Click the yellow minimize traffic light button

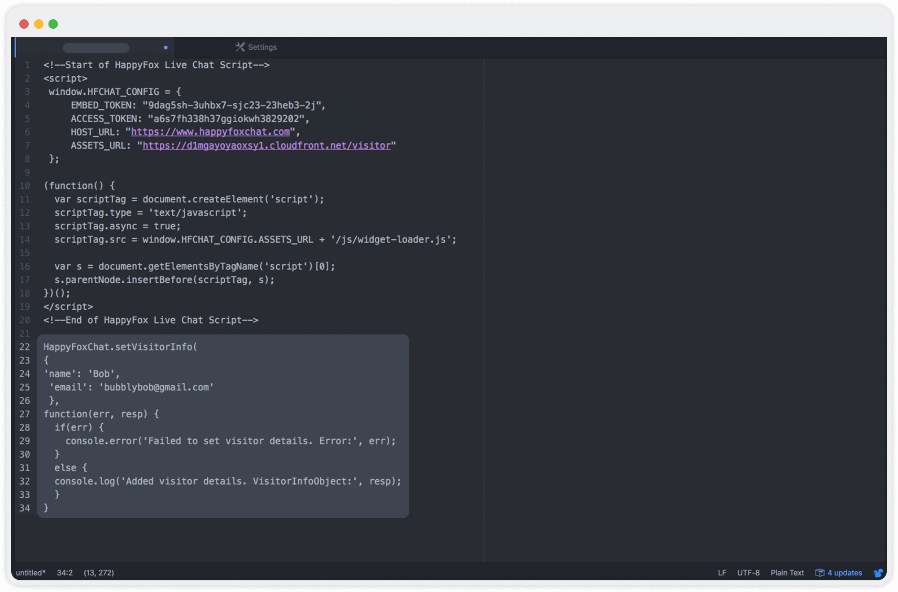click(x=38, y=24)
